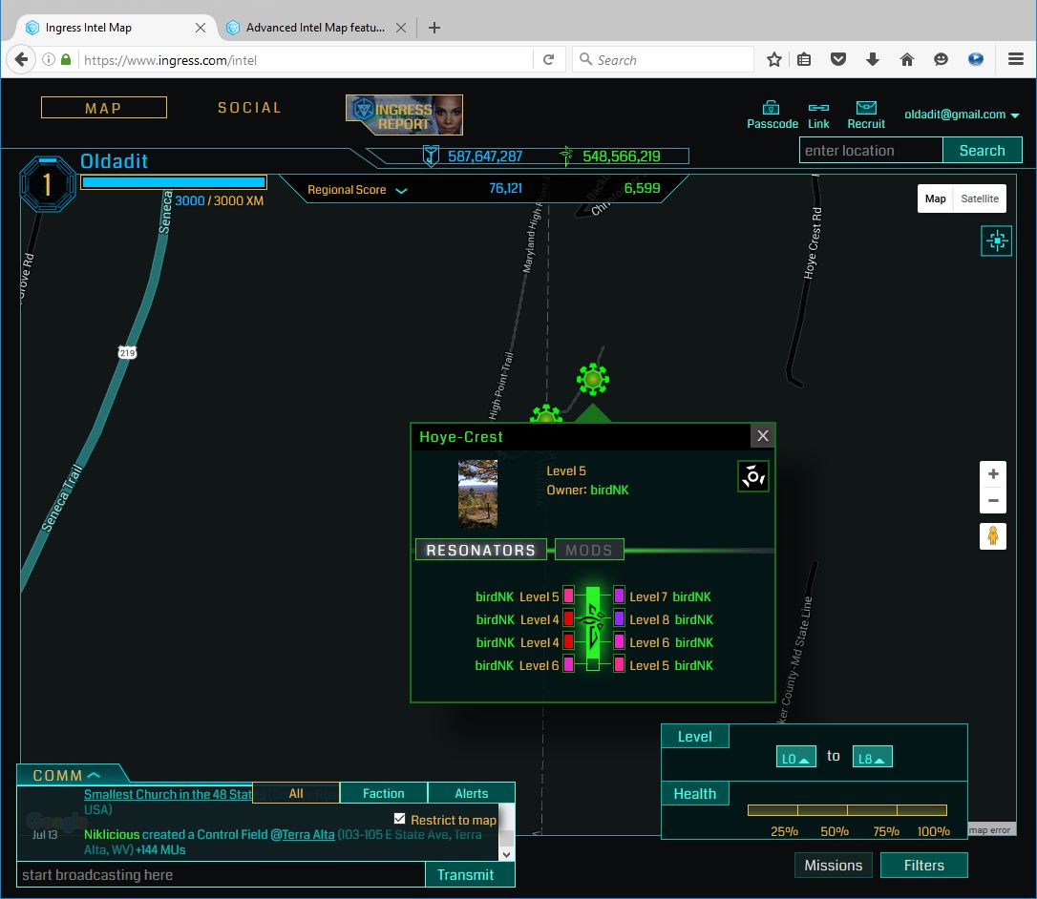Image resolution: width=1037 pixels, height=899 pixels.
Task: Open the L8 maximum level dropdown
Action: point(872,758)
